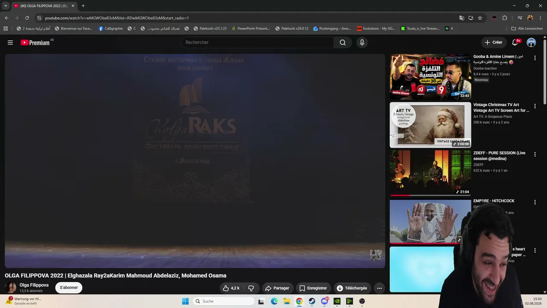Open the Task View taskbar icon
This screenshot has width=547, height=308.
click(x=261, y=301)
